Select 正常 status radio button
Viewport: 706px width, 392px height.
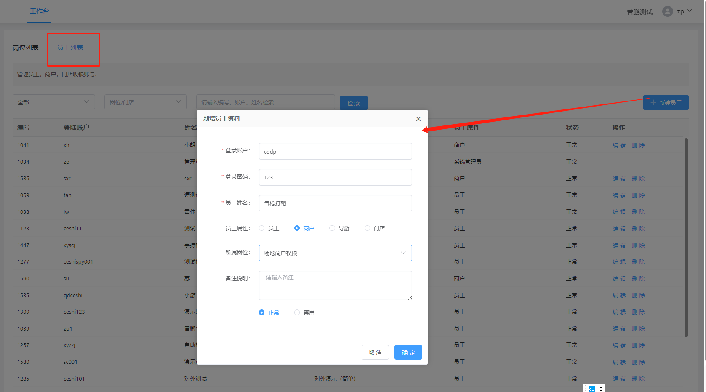point(262,312)
